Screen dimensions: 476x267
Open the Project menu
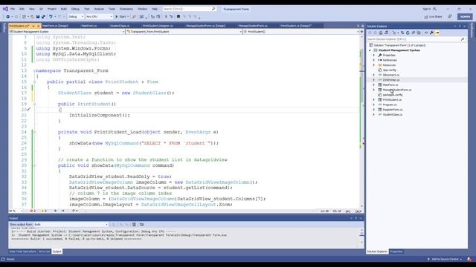click(x=51, y=9)
